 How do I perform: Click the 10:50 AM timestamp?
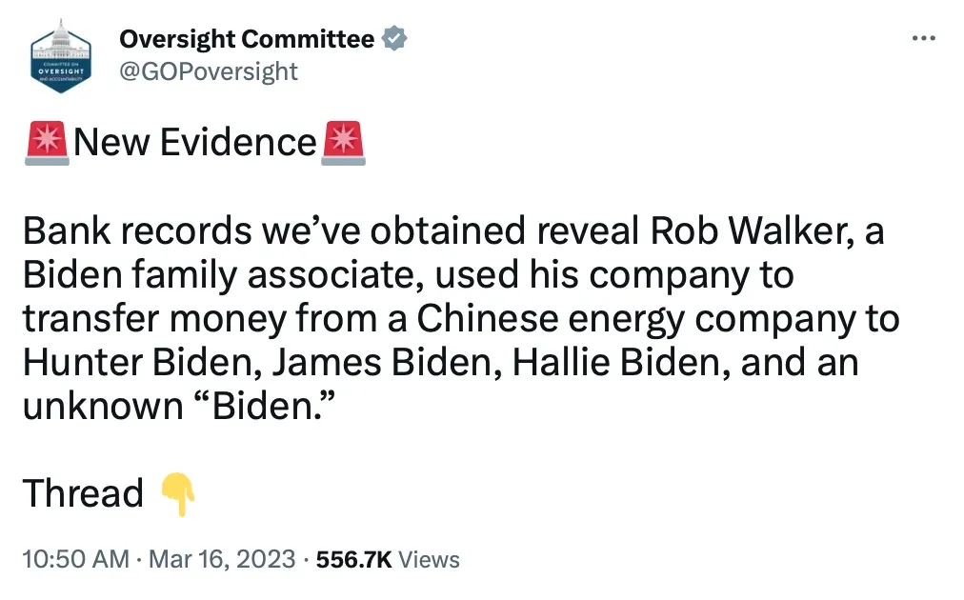click(75, 559)
